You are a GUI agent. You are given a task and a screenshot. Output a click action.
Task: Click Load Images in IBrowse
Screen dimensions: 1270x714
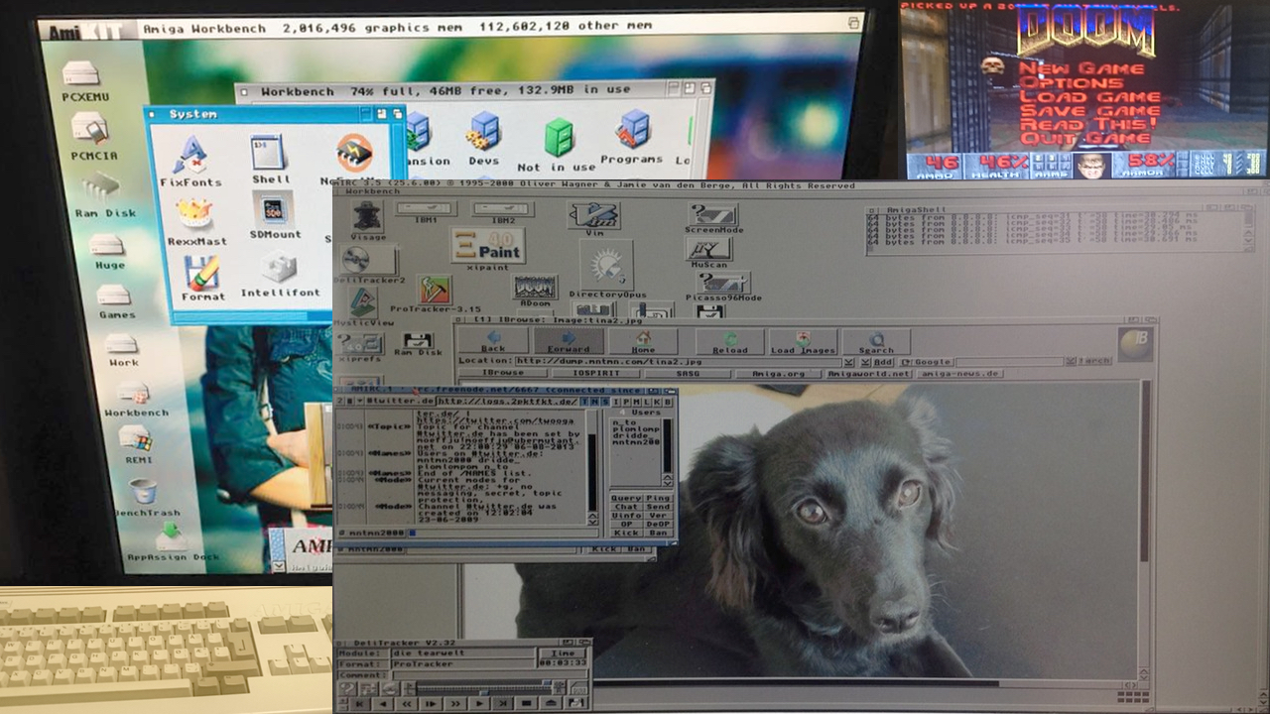804,342
